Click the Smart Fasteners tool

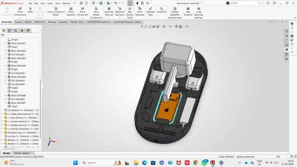coord(71,12)
